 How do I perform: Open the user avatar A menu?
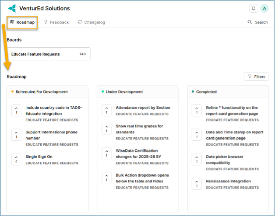pos(264,8)
